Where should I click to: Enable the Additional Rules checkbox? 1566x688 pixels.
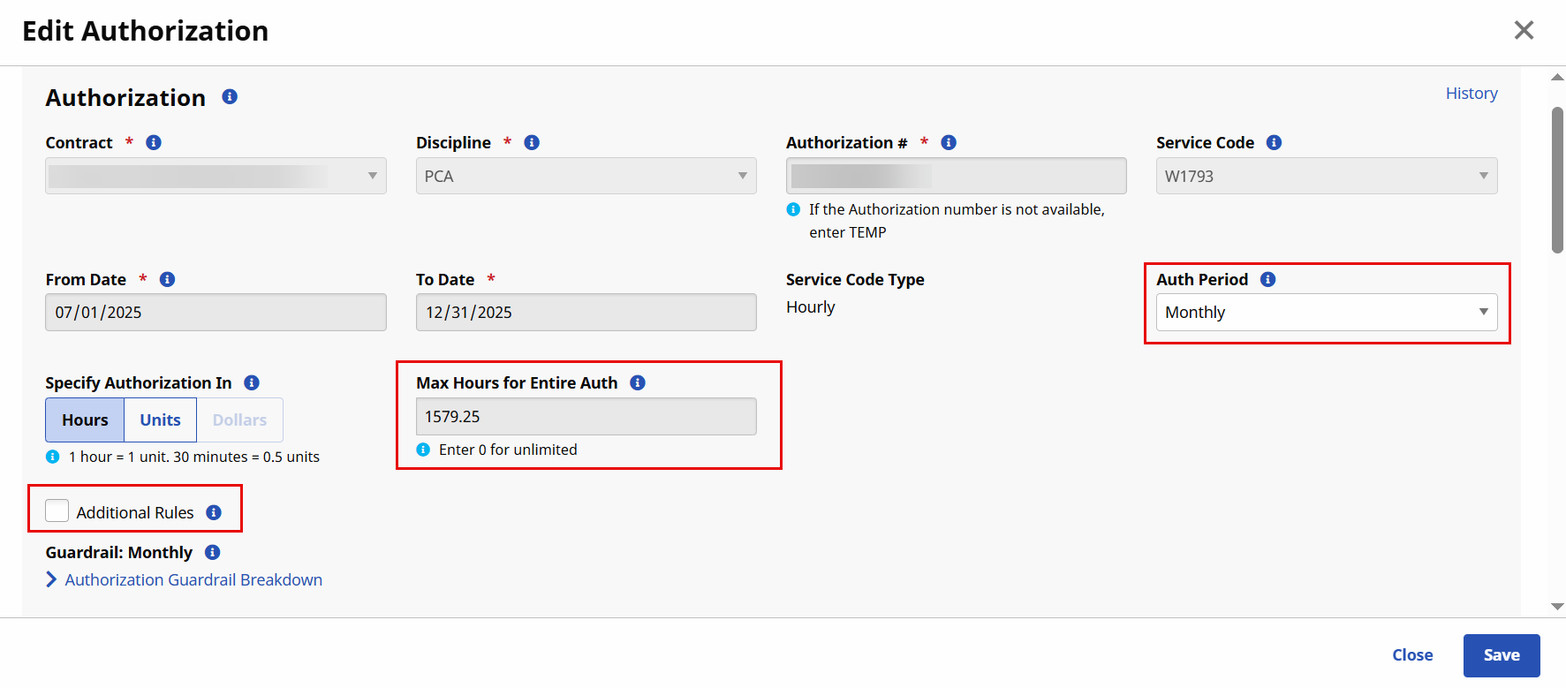click(x=57, y=511)
